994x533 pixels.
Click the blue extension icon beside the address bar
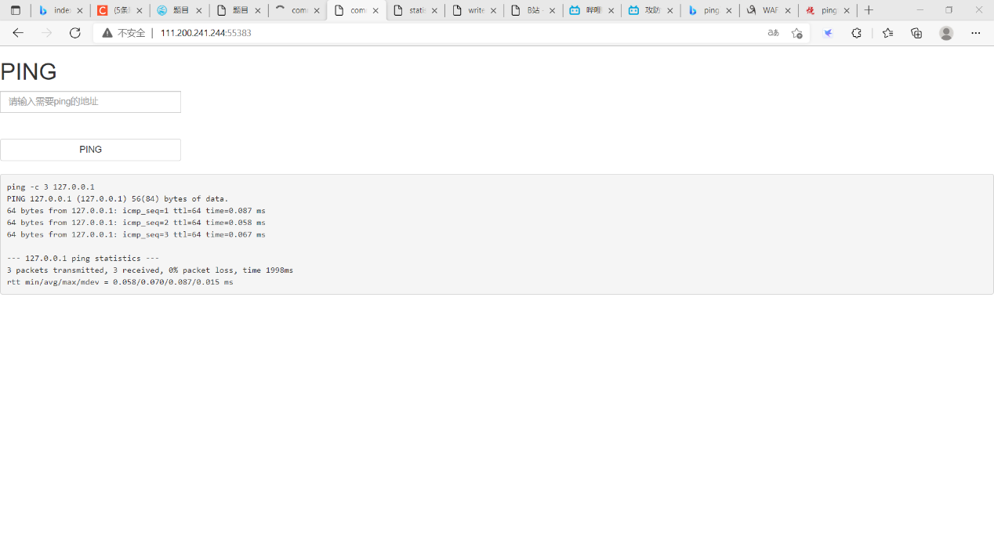(828, 33)
